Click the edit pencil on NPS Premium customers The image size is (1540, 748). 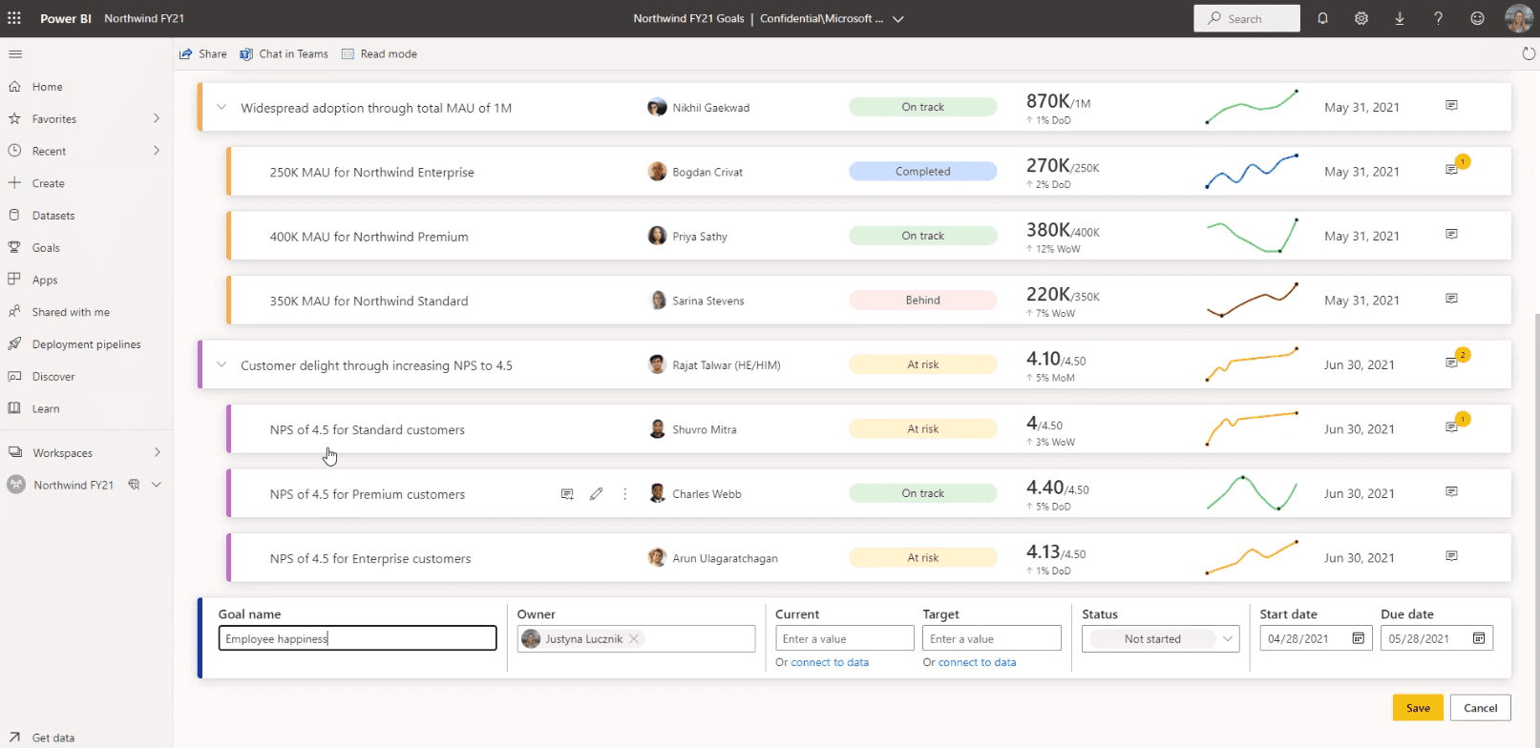click(596, 494)
